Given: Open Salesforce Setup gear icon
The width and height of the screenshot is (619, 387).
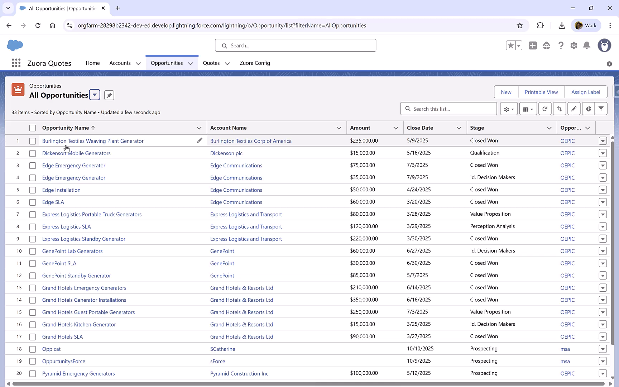Looking at the screenshot, I should 574,46.
